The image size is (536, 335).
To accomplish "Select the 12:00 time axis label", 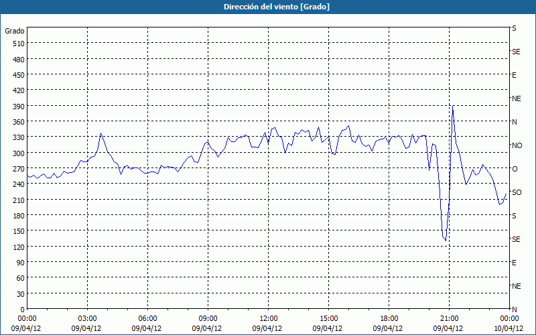I will coord(269,319).
